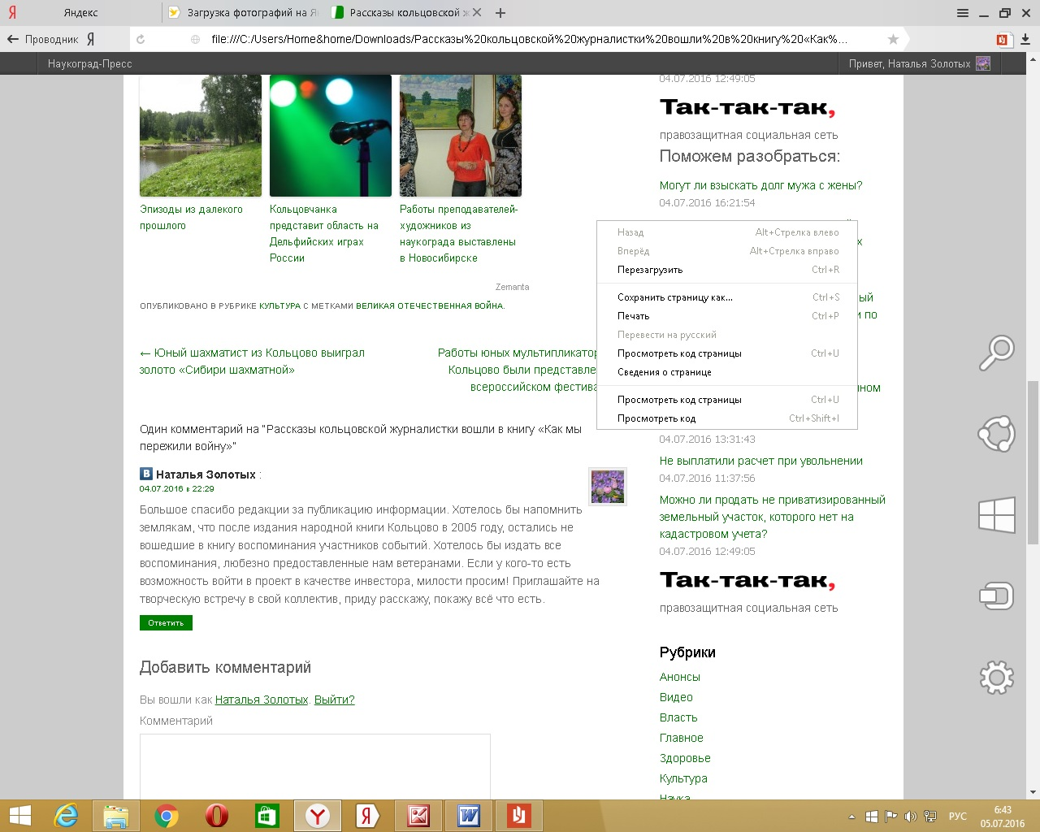Click the Zemanta credit link
Screen dimensions: 1040x832
point(512,287)
